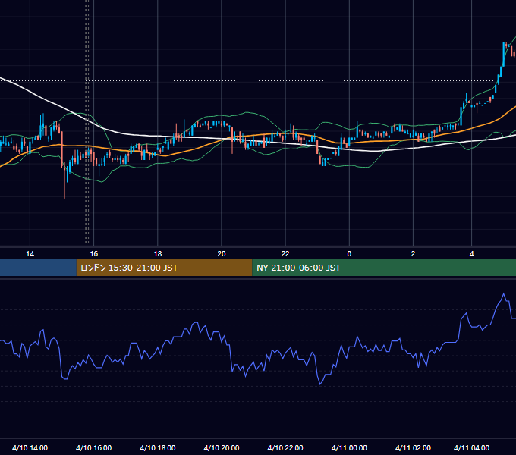Image resolution: width=516 pixels, height=455 pixels.
Task: Click the 4 hour axis label
Action: pyautogui.click(x=471, y=254)
